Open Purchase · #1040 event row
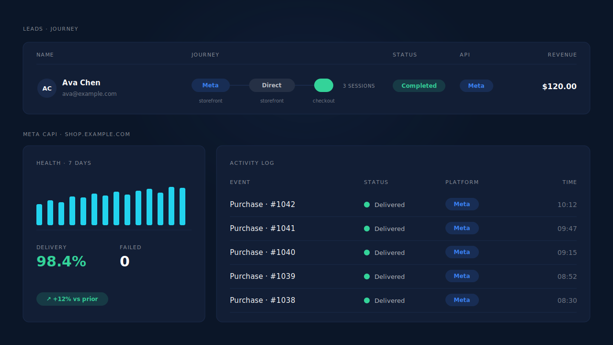The image size is (613, 345). [403, 253]
